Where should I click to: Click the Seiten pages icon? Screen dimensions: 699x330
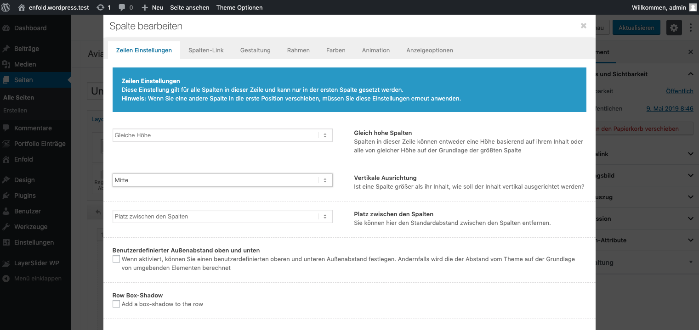coord(6,80)
